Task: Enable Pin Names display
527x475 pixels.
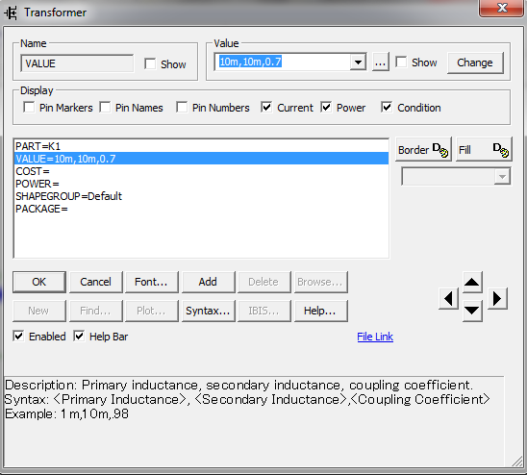Action: click(x=105, y=108)
